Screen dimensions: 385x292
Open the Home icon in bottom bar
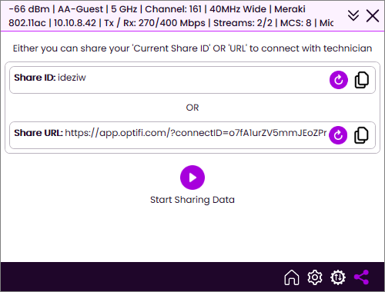[292, 277]
